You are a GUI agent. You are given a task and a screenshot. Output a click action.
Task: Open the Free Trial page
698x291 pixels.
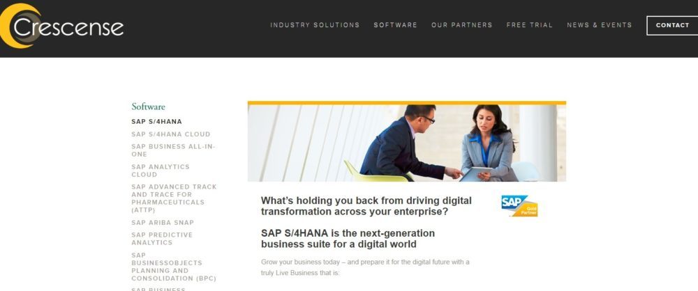click(529, 25)
